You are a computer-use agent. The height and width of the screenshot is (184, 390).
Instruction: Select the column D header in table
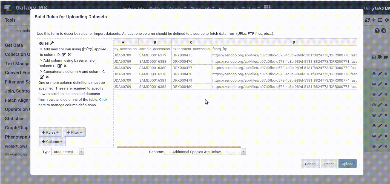tap(294, 42)
